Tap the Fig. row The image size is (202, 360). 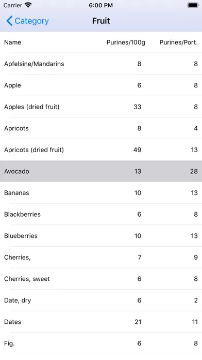[101, 343]
